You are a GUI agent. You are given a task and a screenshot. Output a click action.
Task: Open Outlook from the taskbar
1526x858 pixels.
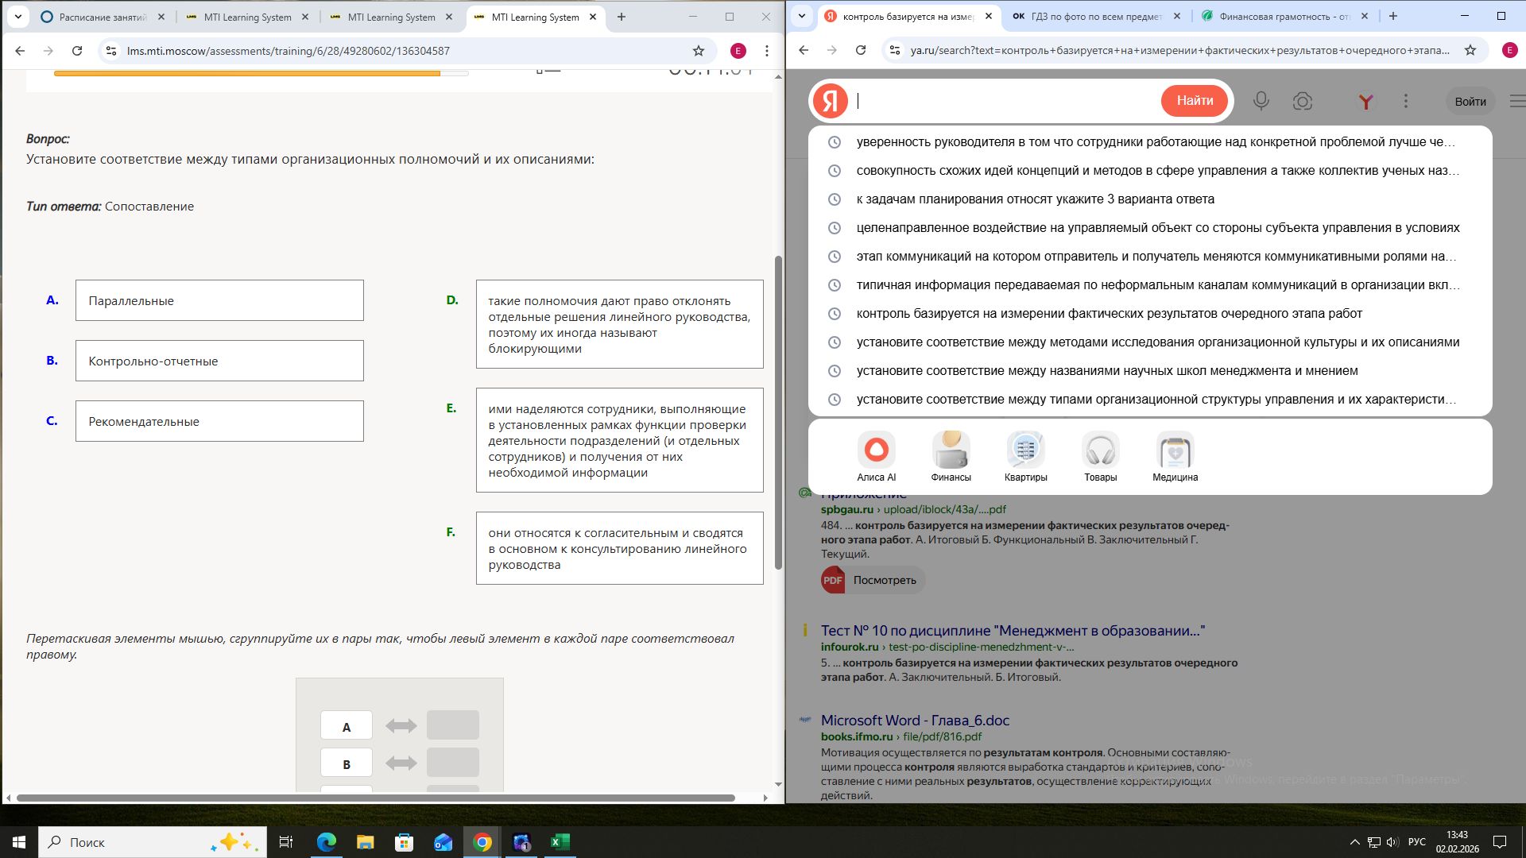(x=443, y=842)
